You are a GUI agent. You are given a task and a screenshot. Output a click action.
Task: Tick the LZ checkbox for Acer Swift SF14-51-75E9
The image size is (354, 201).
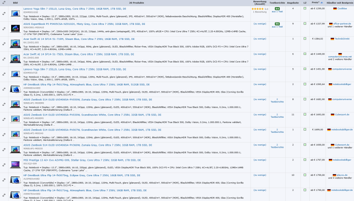[305, 54]
